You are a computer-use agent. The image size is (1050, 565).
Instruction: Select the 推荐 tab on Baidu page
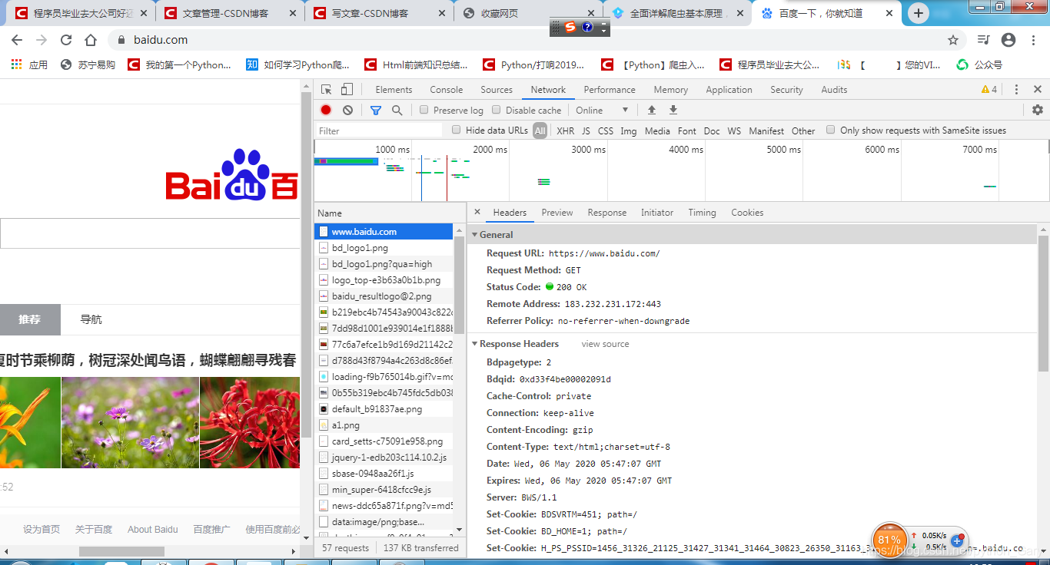(x=30, y=319)
